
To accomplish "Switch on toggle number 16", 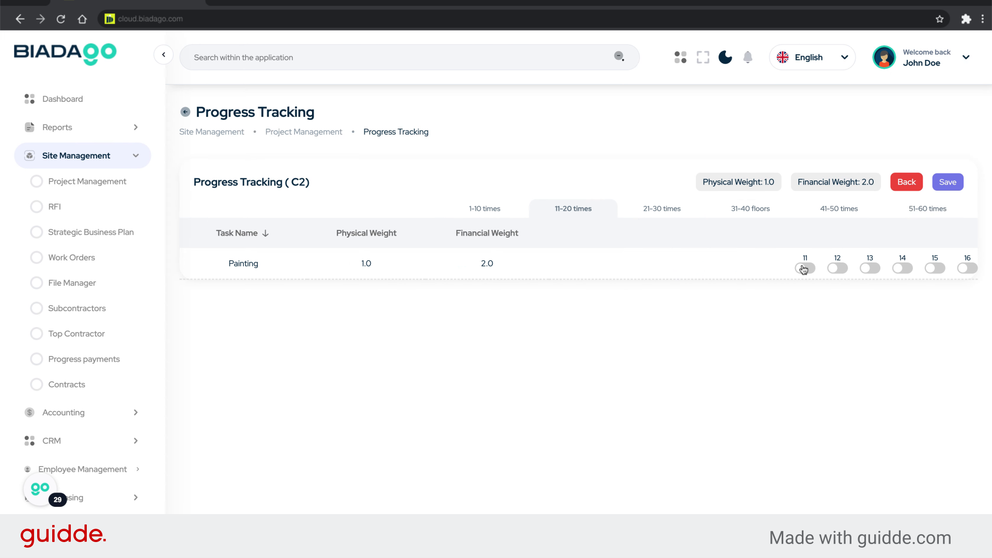I will (967, 268).
